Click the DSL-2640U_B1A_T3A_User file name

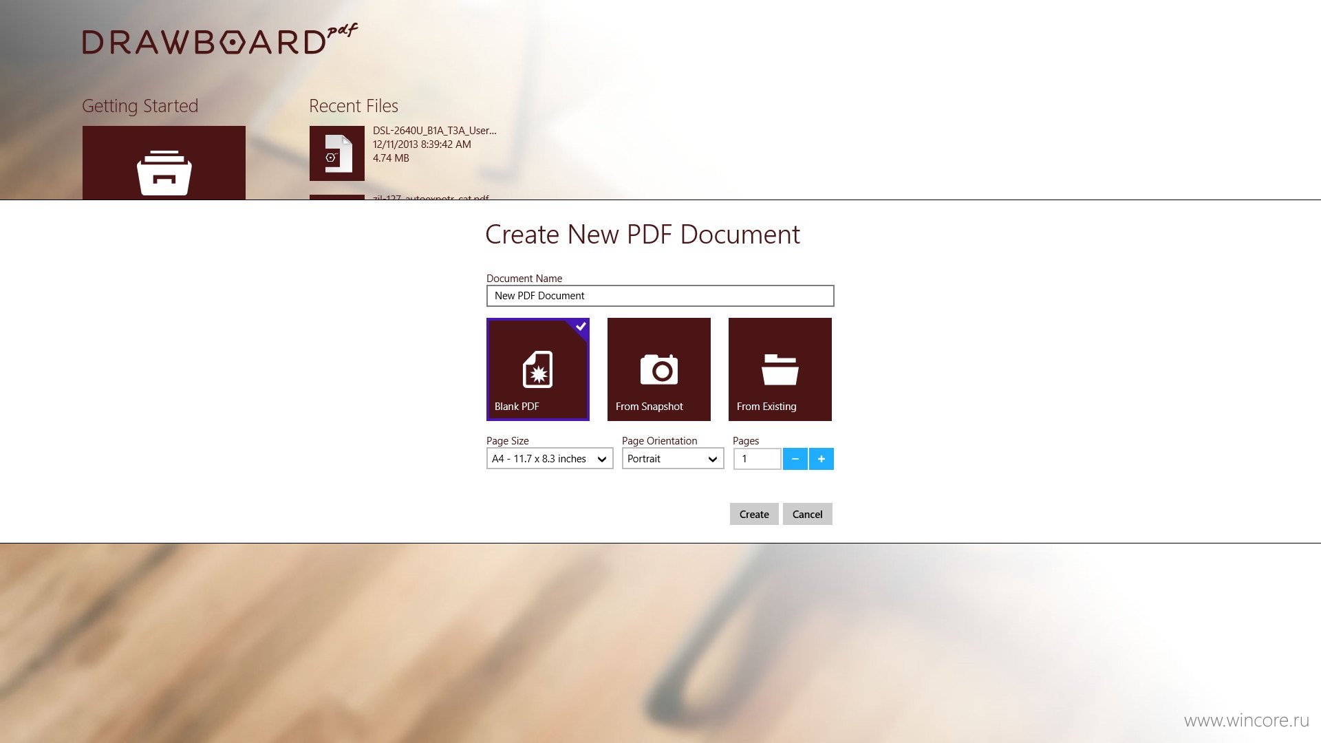[434, 131]
